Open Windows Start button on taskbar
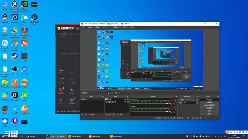 point(3,136)
